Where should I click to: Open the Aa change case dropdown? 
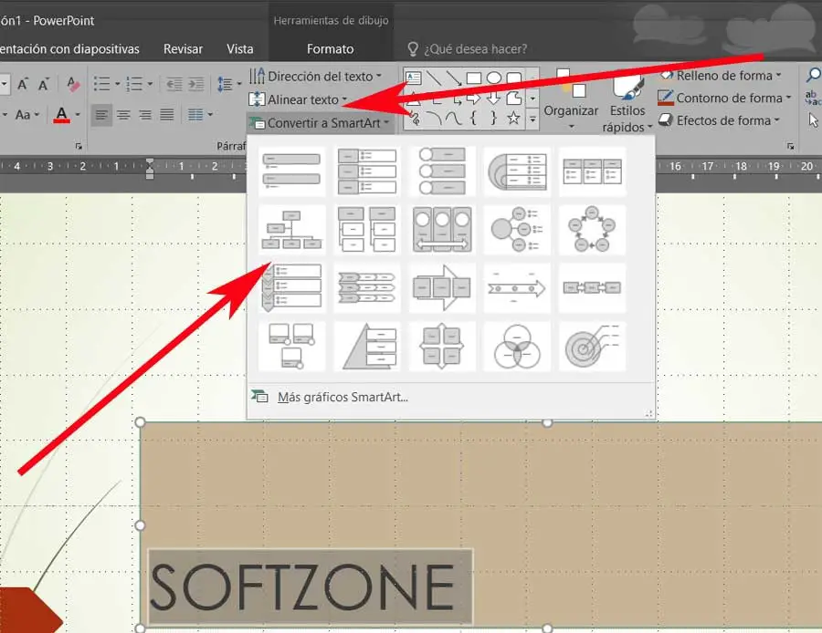pos(27,115)
